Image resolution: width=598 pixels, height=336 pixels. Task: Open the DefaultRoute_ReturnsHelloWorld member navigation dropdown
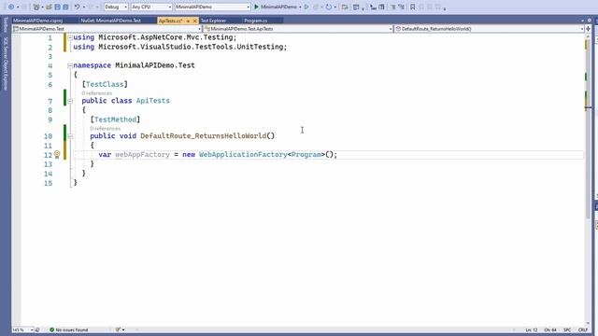(490, 29)
